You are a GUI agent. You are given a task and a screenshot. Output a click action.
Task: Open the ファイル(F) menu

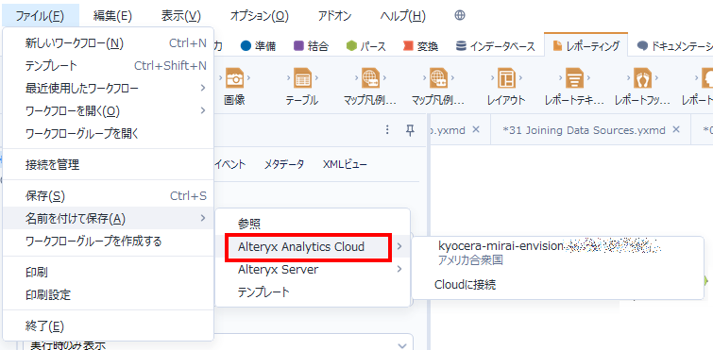40,16
